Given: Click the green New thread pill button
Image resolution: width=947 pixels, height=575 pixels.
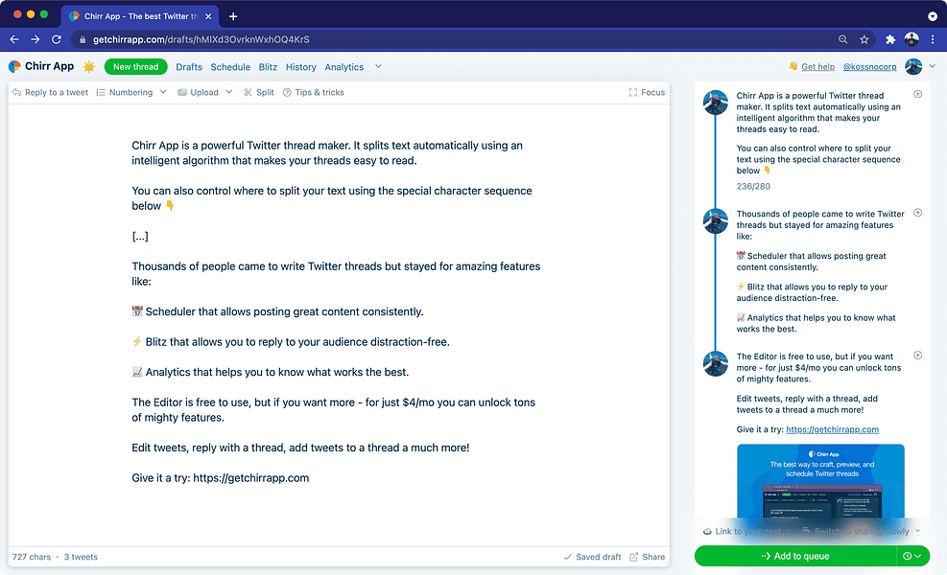Looking at the screenshot, I should pos(135,66).
